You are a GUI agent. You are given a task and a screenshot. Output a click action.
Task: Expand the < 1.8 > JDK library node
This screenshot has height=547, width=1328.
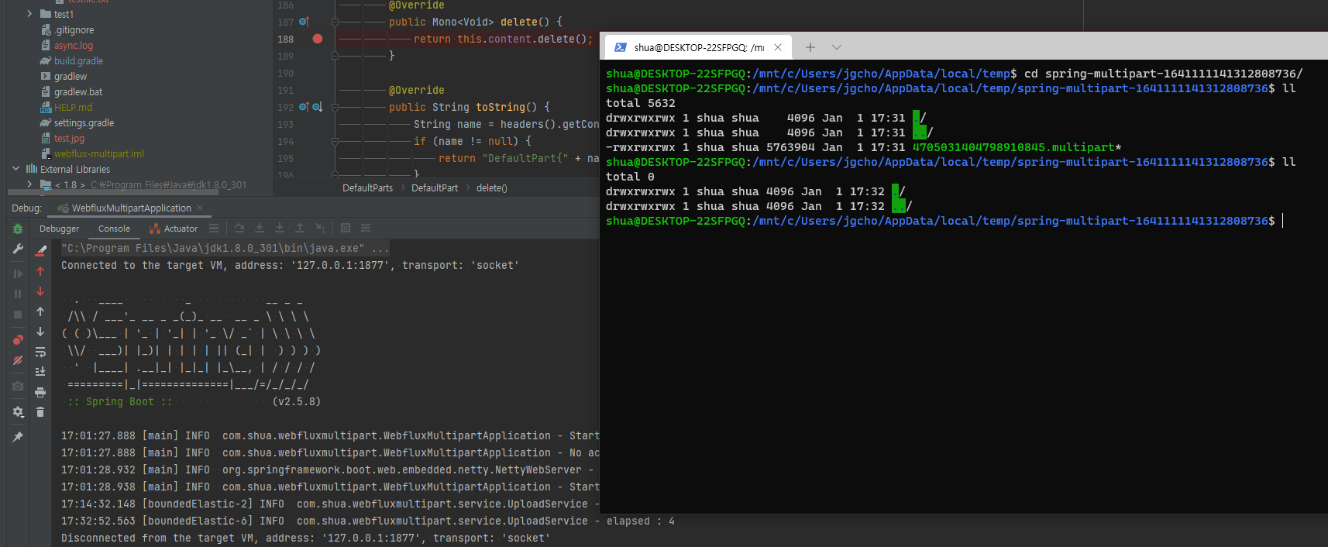click(x=29, y=184)
